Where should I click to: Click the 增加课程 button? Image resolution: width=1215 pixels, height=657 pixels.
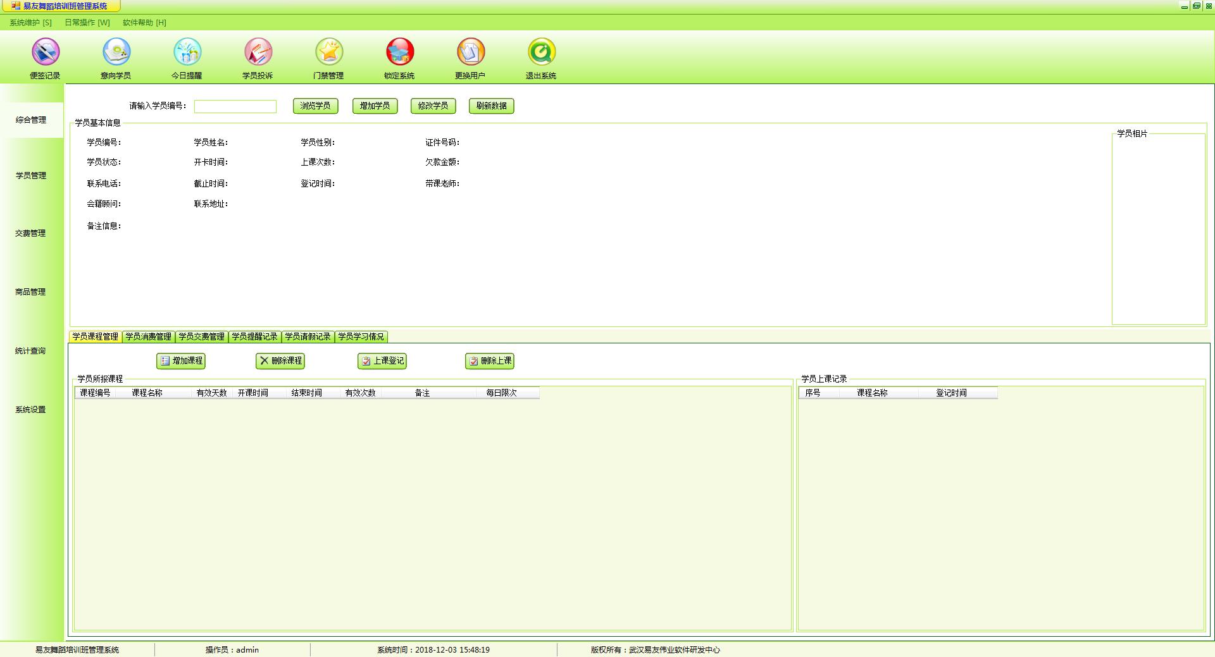coord(181,361)
